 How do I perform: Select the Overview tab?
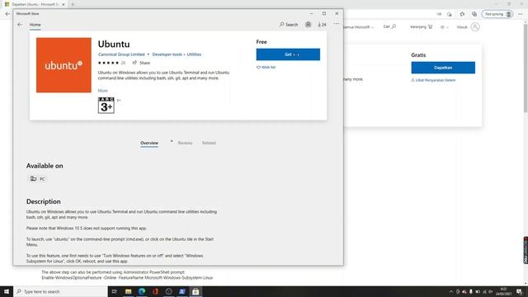(x=149, y=143)
